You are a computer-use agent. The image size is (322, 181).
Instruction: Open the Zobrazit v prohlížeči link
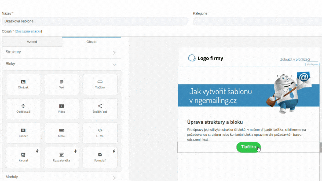pos(295,59)
